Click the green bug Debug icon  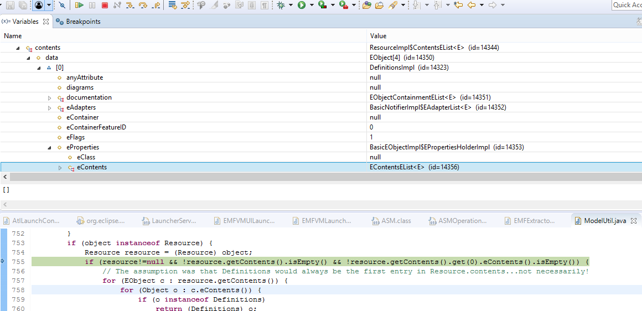(281, 5)
